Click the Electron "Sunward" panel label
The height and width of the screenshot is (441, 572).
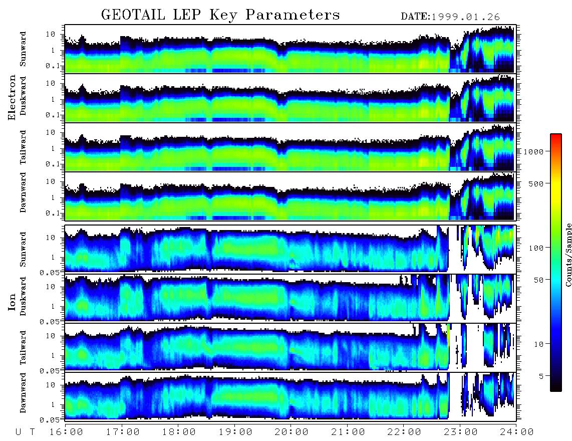tap(23, 49)
